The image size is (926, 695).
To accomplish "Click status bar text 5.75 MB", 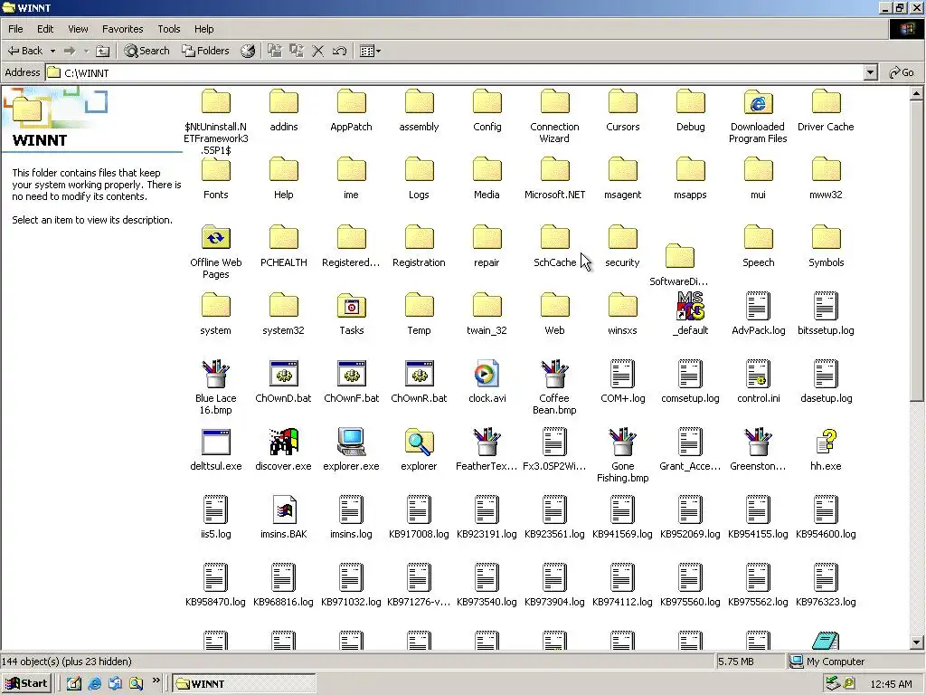I will [x=736, y=662].
